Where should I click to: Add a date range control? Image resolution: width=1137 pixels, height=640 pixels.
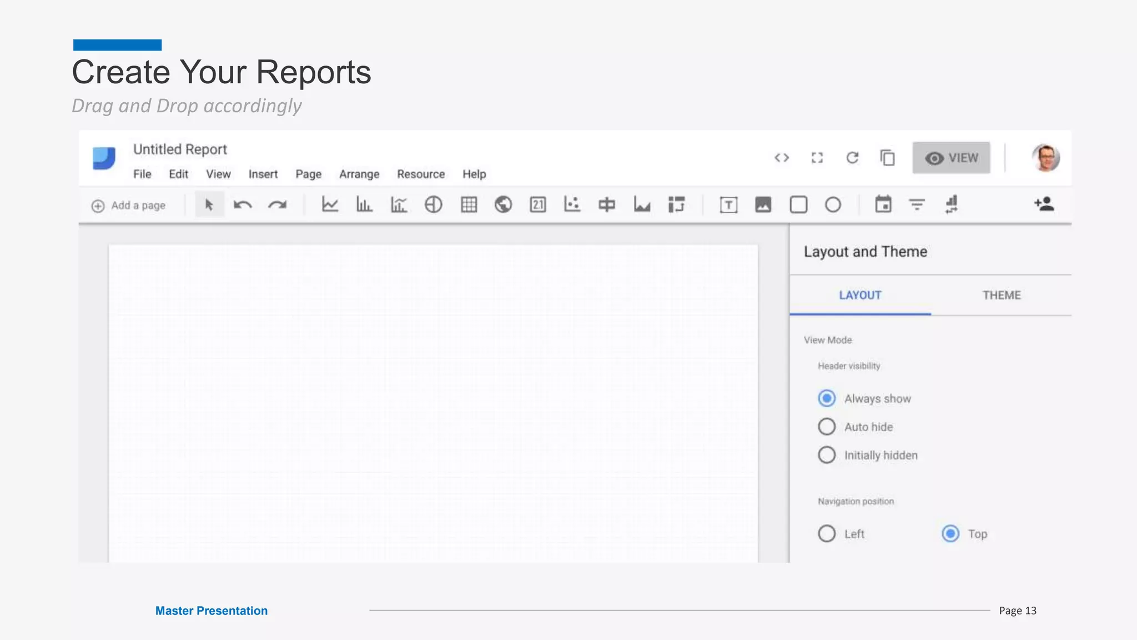click(x=883, y=204)
